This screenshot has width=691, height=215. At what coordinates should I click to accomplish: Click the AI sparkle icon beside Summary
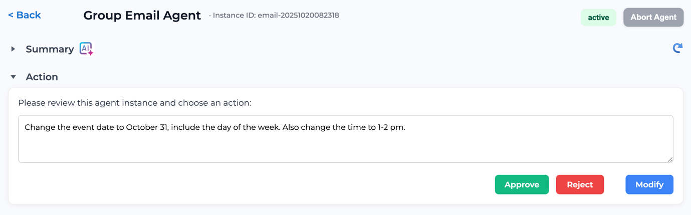tap(86, 49)
